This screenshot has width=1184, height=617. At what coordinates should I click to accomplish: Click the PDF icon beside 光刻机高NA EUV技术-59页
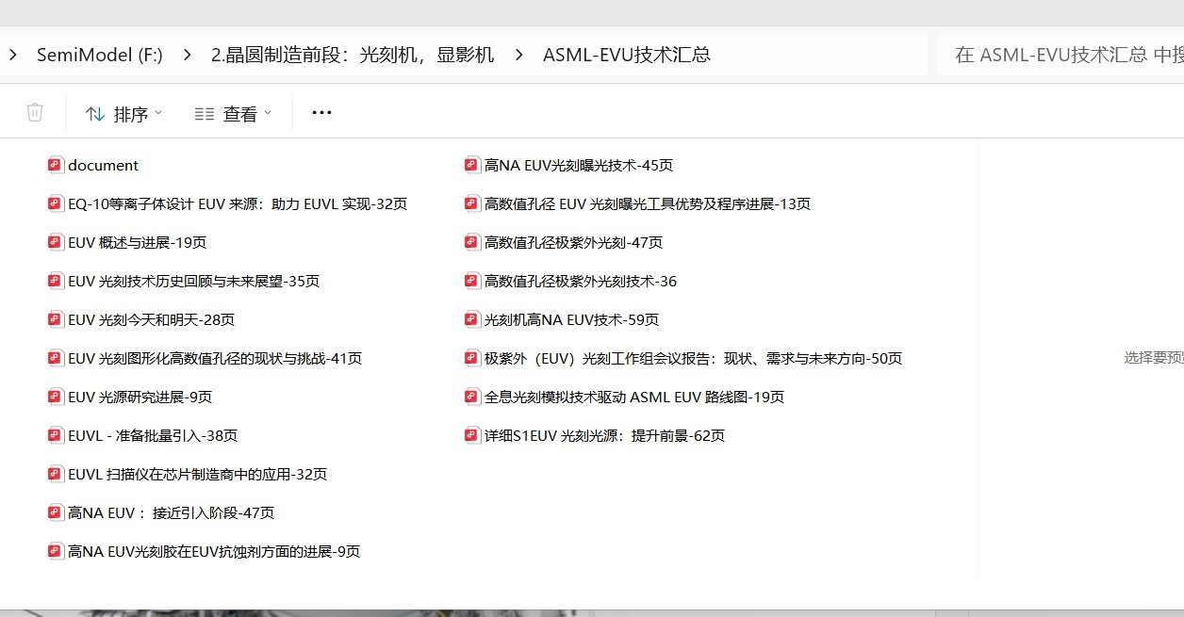[471, 319]
